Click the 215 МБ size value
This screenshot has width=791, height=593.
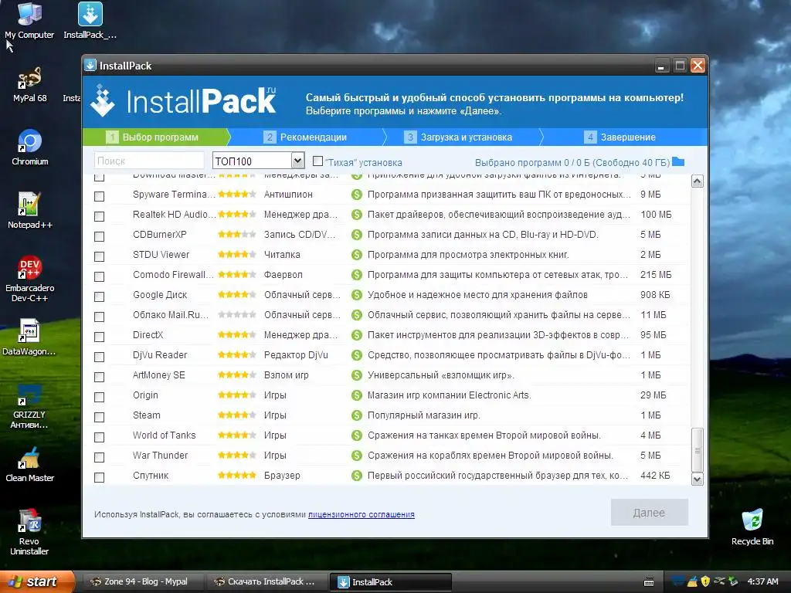point(656,275)
